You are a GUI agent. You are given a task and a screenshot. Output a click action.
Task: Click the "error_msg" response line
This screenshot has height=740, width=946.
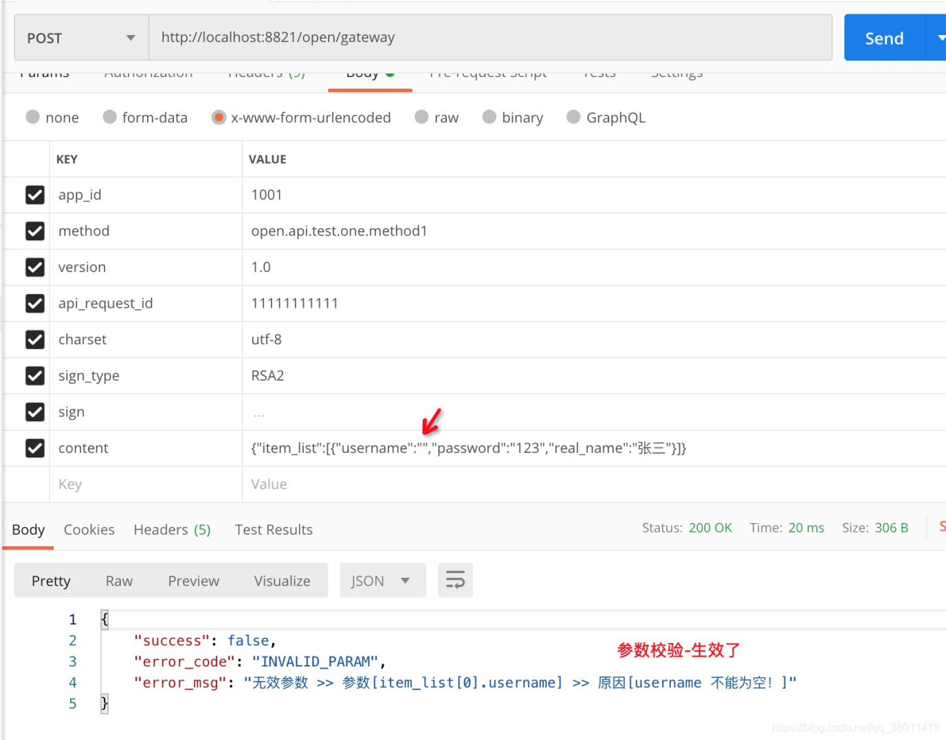click(x=465, y=683)
